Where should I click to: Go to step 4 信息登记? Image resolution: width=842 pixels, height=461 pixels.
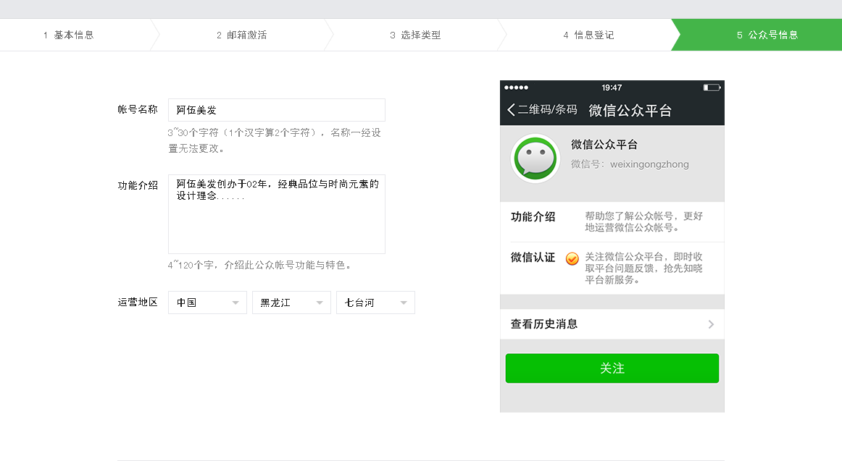588,35
